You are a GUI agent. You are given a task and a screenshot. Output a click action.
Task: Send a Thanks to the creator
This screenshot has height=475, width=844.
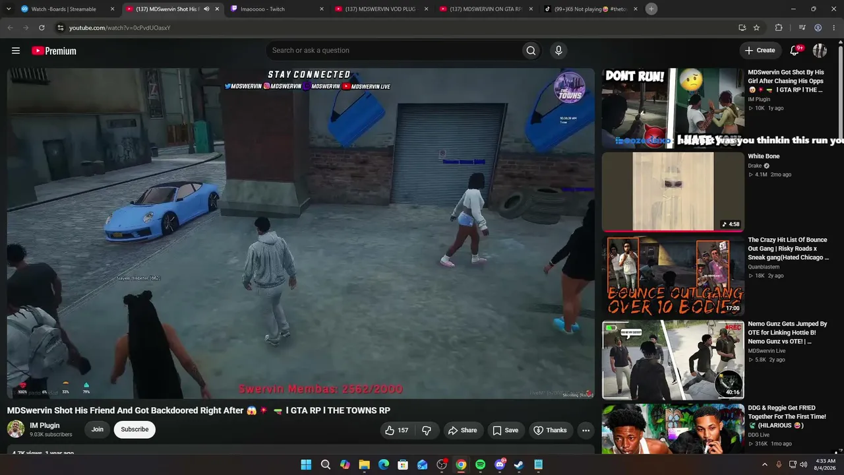coord(550,430)
